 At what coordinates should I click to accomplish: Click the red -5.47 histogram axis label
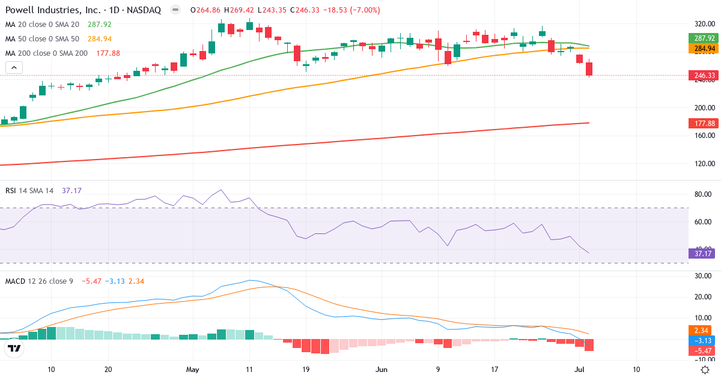(x=702, y=350)
